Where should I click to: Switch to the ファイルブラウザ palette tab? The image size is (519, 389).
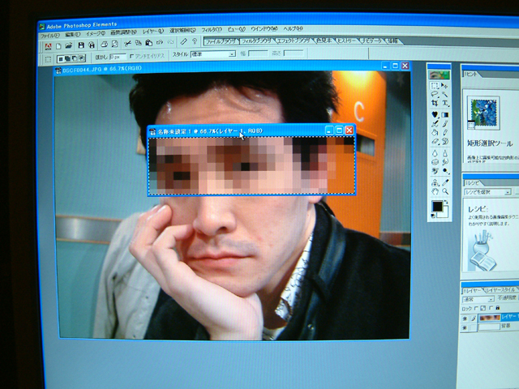pyautogui.click(x=221, y=41)
